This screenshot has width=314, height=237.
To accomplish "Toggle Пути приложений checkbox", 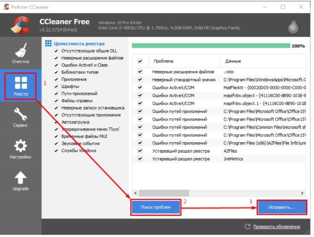I will (x=56, y=94).
